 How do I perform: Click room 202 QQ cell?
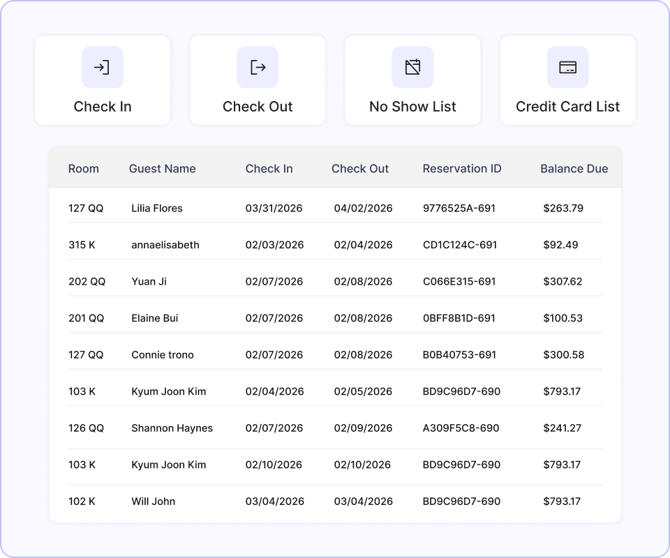pyautogui.click(x=87, y=282)
